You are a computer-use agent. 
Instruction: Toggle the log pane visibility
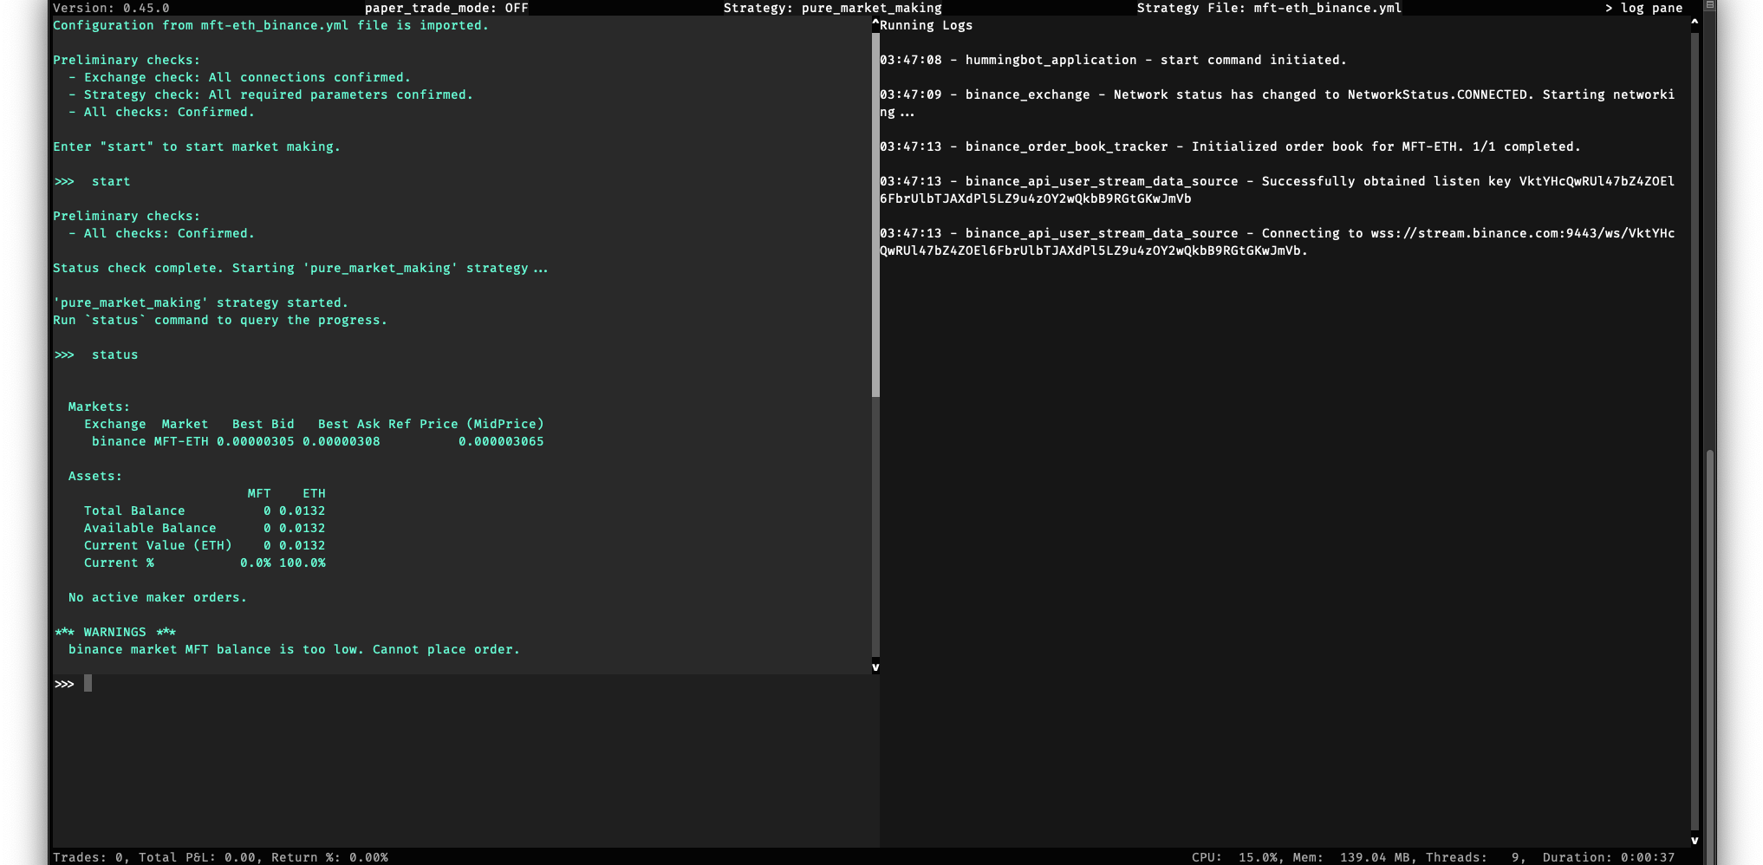(x=1646, y=8)
